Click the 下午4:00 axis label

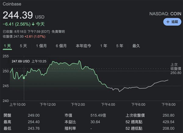[108, 104]
